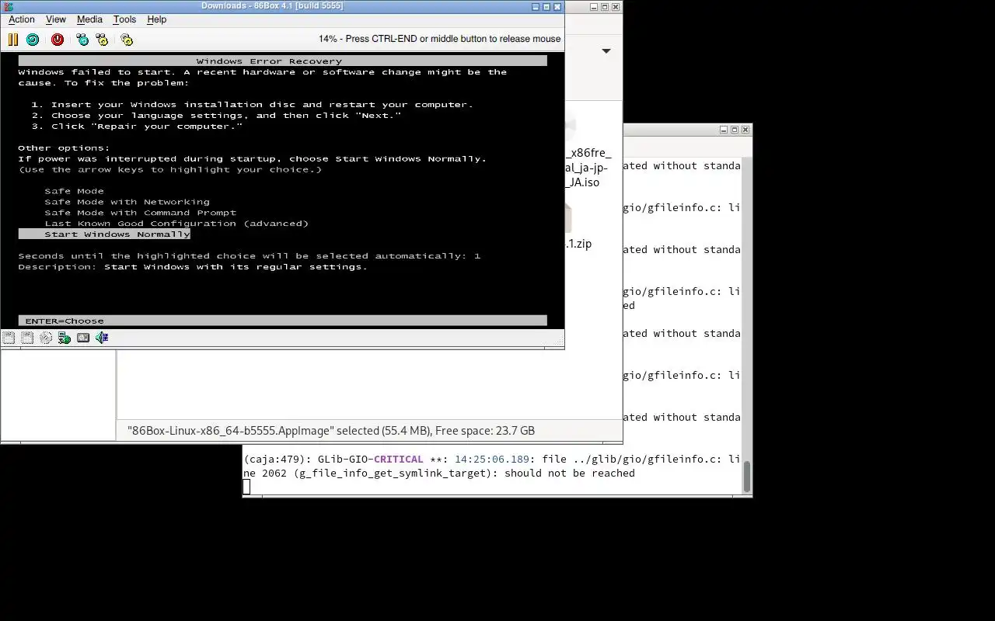Send Ctrl+Alt+Esc using the yellow keys icon
Image resolution: width=995 pixels, height=621 pixels.
coord(102,40)
